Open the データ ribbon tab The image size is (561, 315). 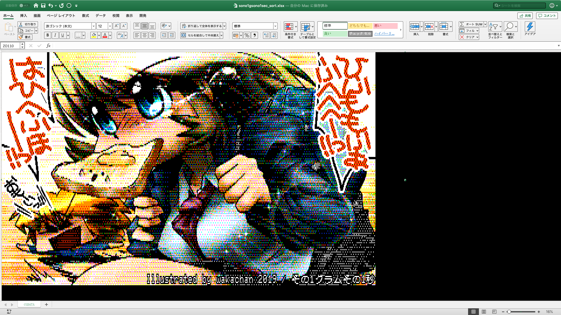click(x=101, y=16)
